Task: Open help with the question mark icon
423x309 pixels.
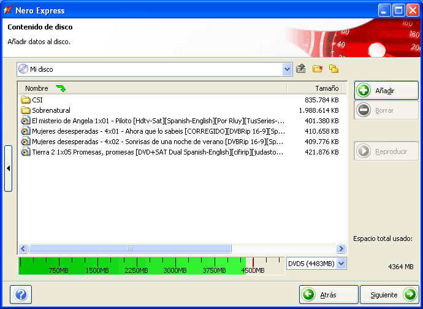Action: pyautogui.click(x=21, y=294)
